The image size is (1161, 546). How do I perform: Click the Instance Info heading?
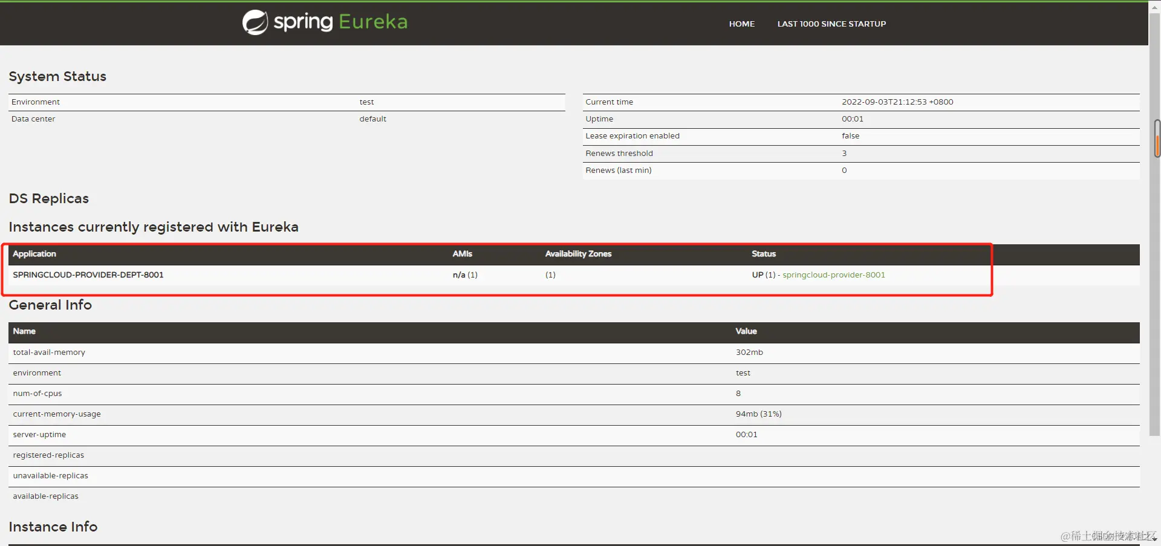click(53, 527)
